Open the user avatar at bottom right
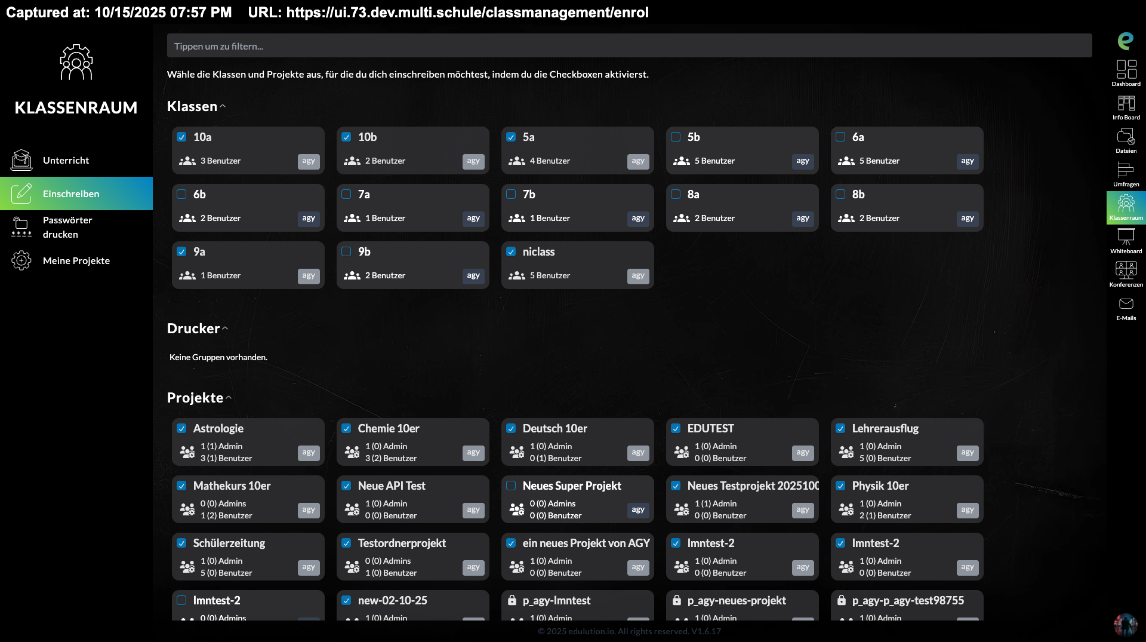The height and width of the screenshot is (642, 1146). 1125,624
